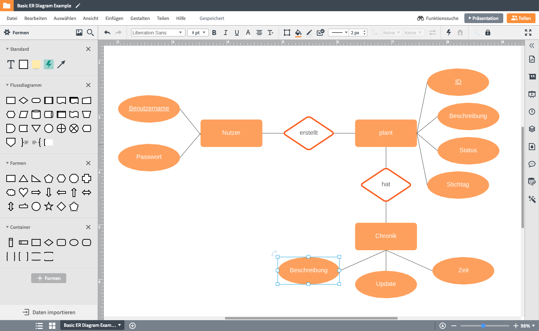This screenshot has width=539, height=331.
Task: Open the shape search magnifier
Action: (90, 33)
